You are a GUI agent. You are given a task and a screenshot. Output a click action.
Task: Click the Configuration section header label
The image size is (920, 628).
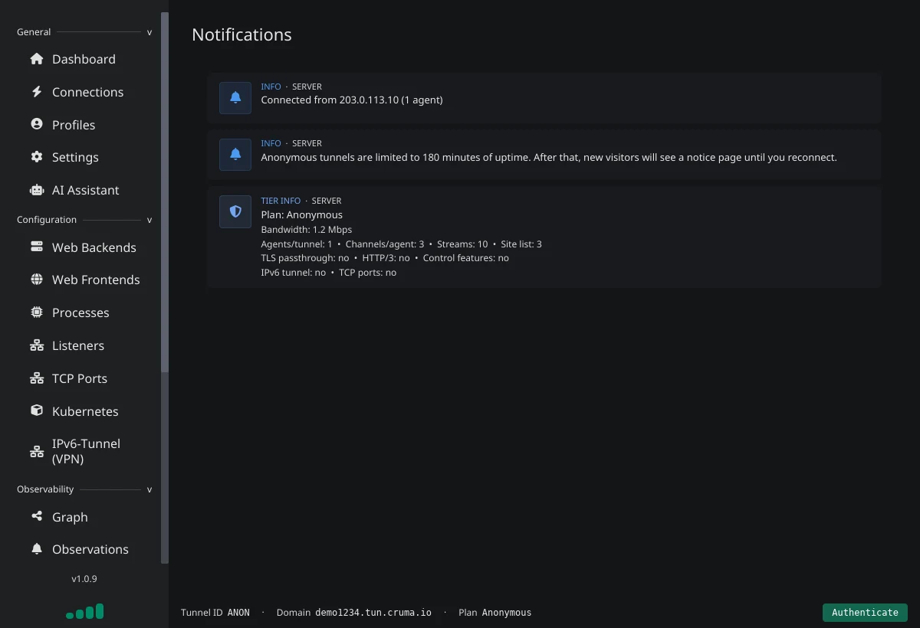point(47,220)
